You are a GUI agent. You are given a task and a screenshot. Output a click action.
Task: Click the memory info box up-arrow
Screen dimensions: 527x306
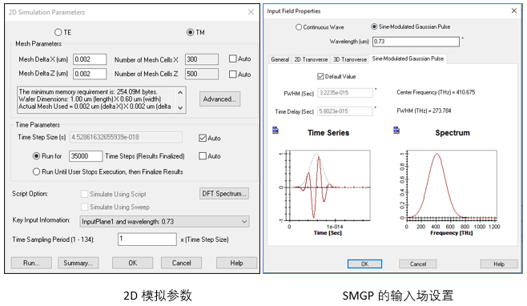[x=180, y=92]
